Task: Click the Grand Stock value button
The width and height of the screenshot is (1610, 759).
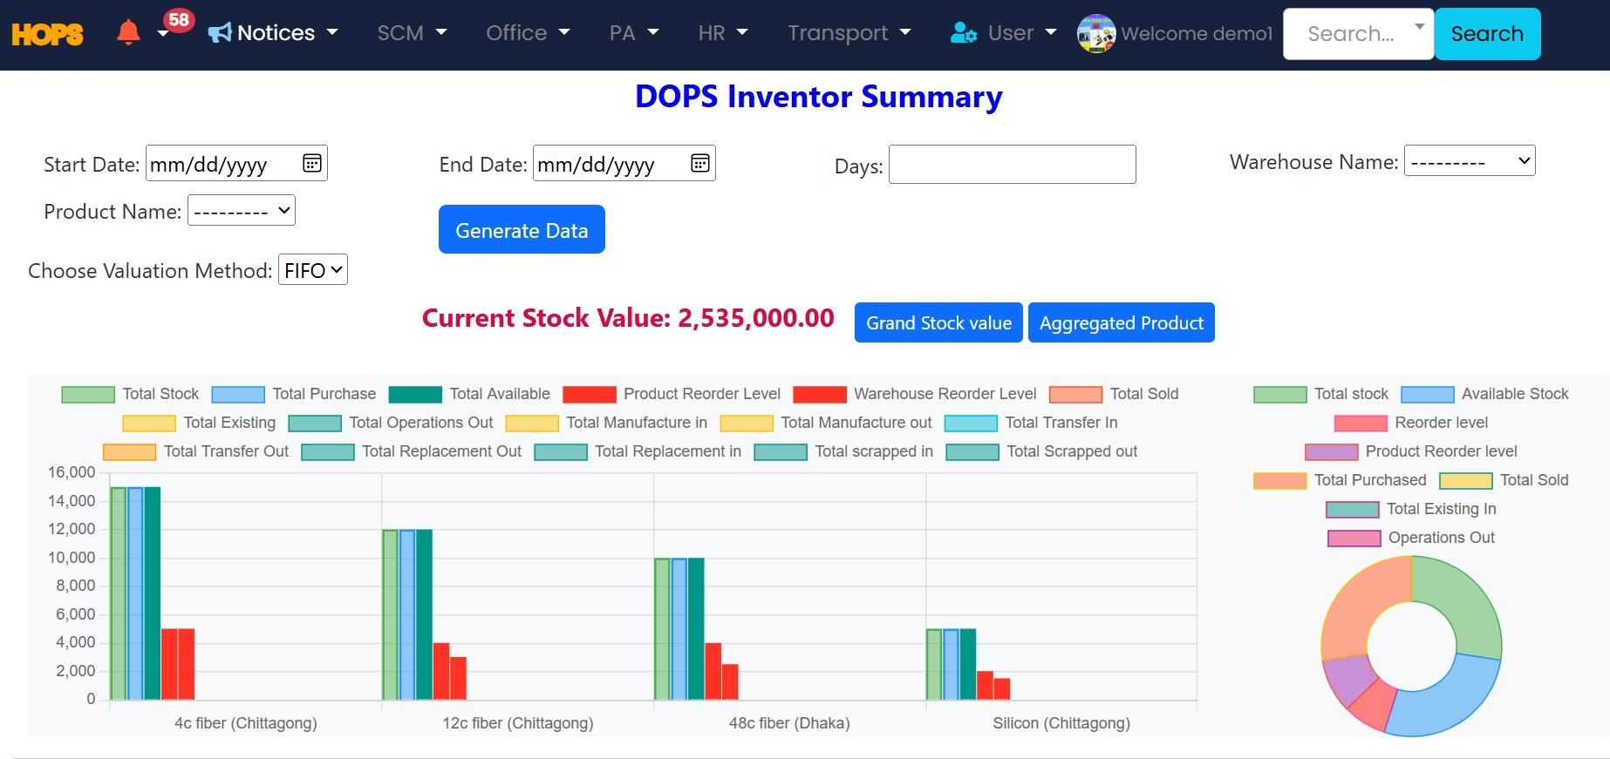Action: (x=938, y=323)
